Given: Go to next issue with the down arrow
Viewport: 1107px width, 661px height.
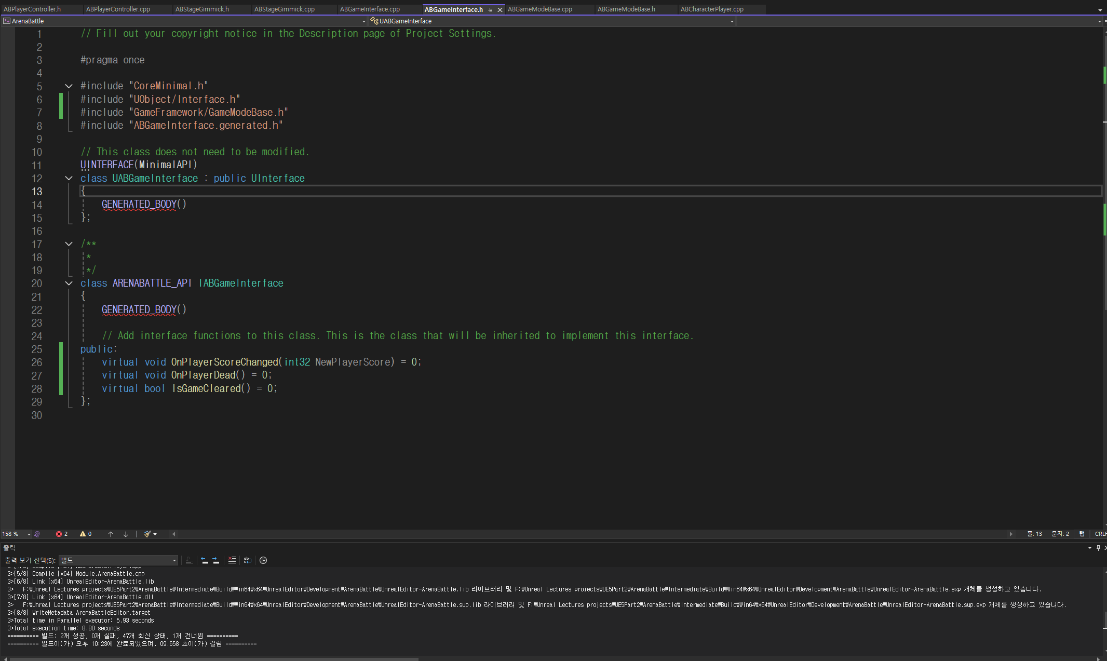Looking at the screenshot, I should 126,534.
